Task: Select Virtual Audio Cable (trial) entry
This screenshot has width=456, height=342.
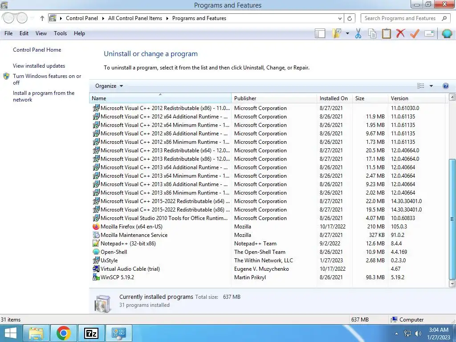Action: 269,269
